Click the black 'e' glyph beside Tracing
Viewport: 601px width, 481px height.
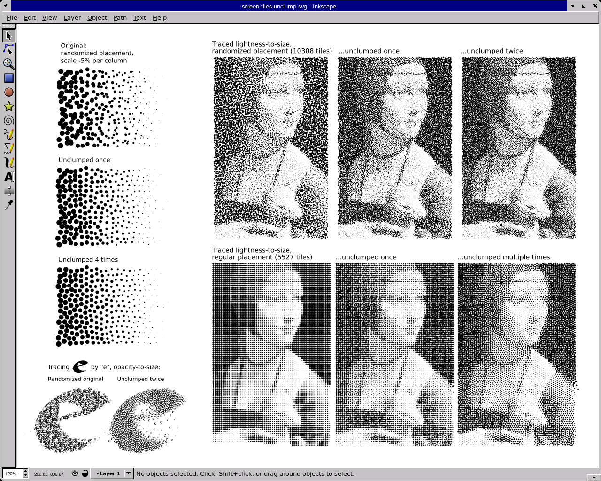point(80,367)
